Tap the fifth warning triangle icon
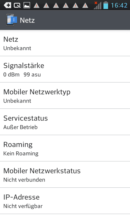The height and width of the screenshot is (217, 130). coord(76,5)
